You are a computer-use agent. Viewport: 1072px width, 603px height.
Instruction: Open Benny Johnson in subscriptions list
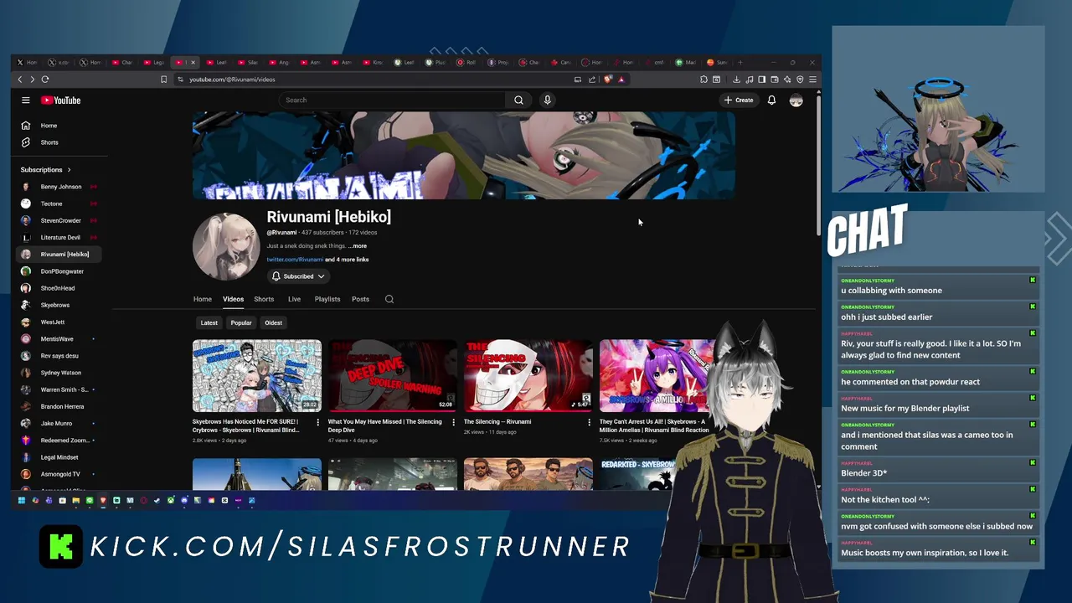click(60, 187)
